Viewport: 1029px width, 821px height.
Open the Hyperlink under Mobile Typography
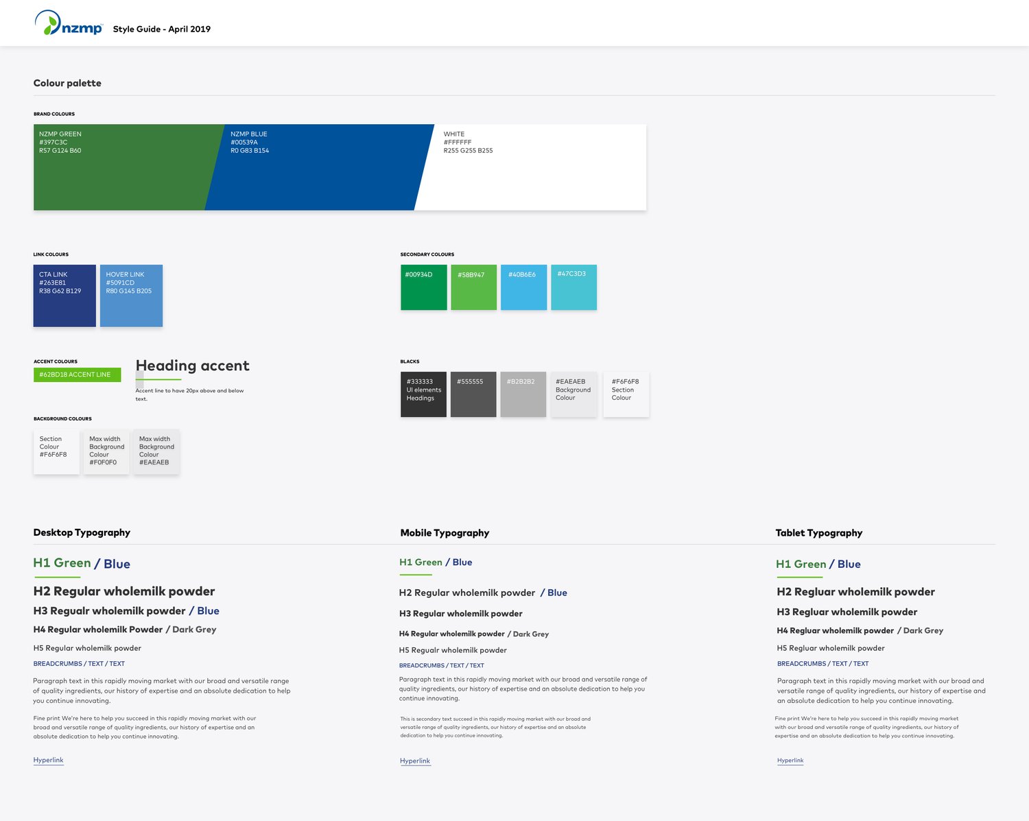tap(415, 761)
